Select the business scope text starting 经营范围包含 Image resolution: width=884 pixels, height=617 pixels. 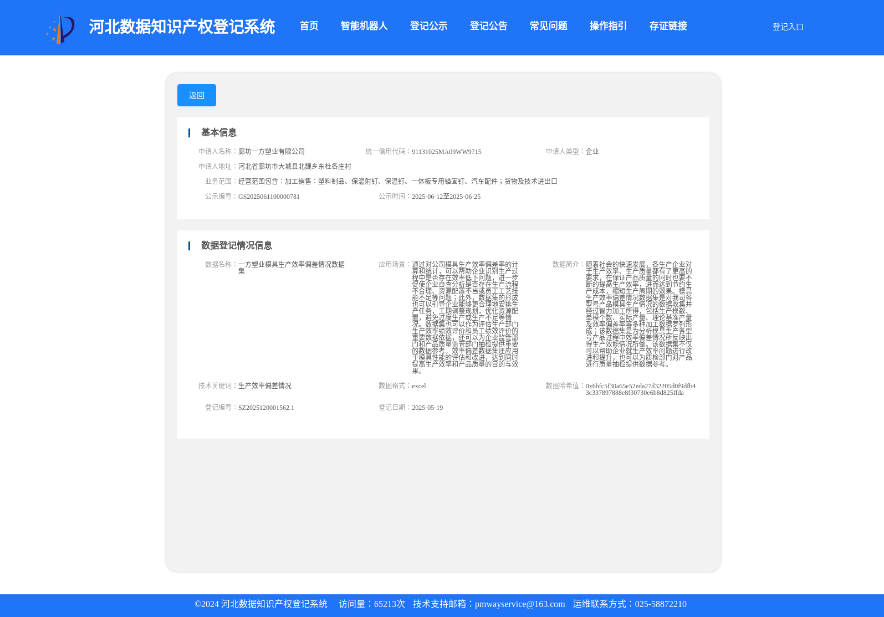[x=398, y=181]
